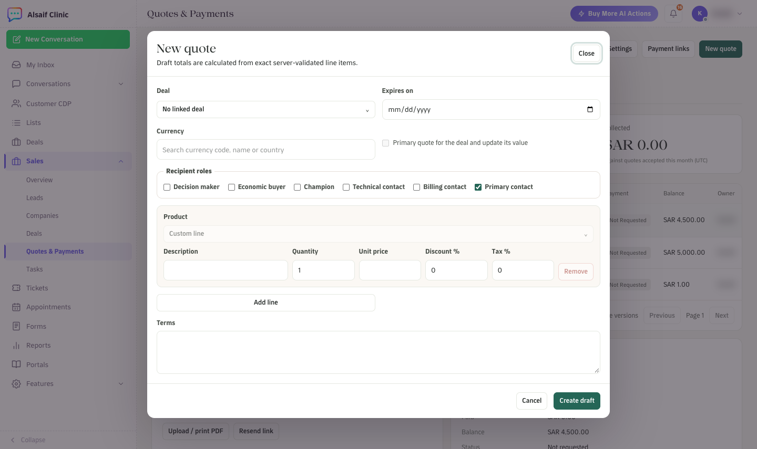Open the date picker calendar icon
Image resolution: width=757 pixels, height=449 pixels.
tap(590, 109)
